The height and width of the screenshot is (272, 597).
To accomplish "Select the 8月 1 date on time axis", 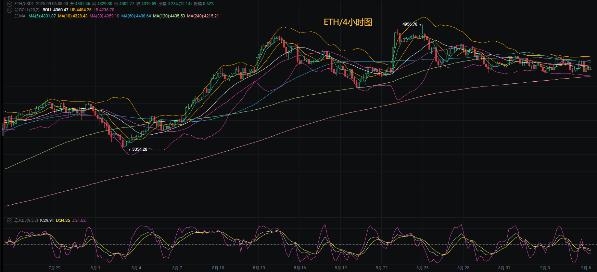I will click(x=96, y=268).
